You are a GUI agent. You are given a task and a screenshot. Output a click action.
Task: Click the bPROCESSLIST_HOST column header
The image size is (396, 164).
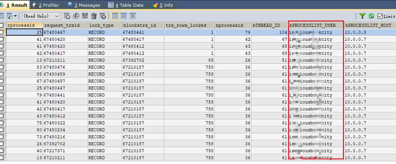click(x=368, y=25)
